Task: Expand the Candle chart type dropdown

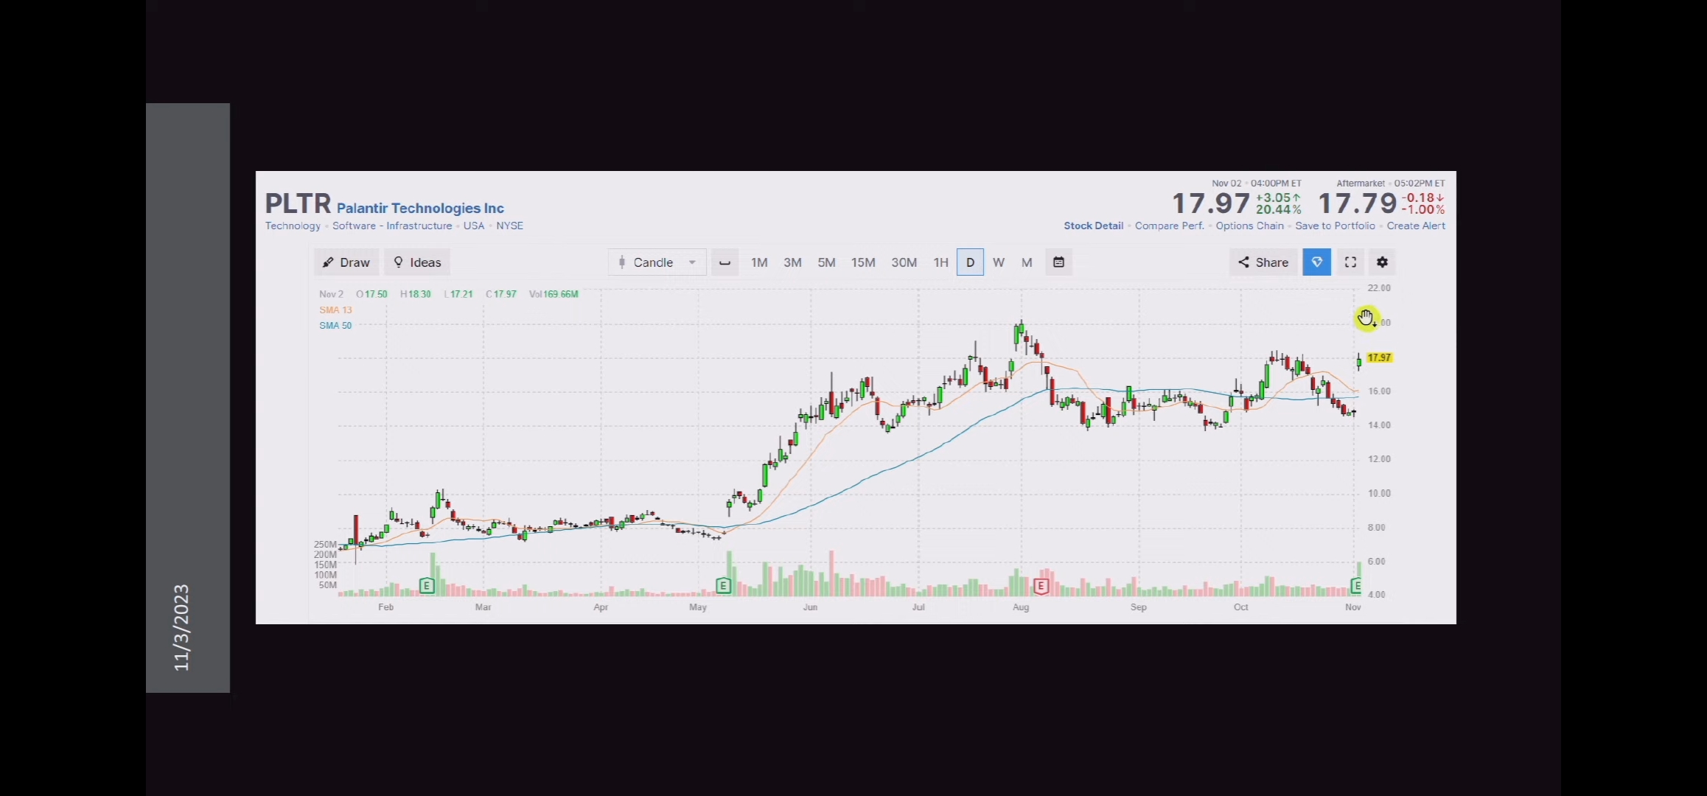Action: 657,262
